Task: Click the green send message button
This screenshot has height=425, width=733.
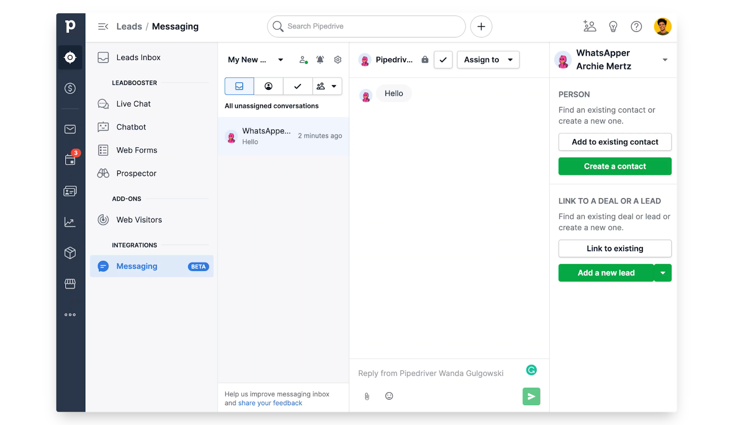Action: (531, 397)
